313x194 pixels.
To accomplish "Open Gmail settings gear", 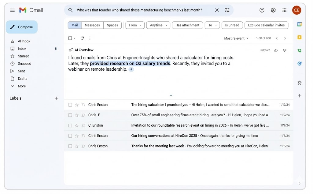I will [273, 10].
